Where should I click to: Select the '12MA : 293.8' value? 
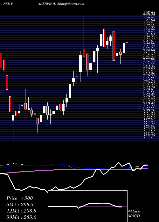pyautogui.click(x=21, y=211)
